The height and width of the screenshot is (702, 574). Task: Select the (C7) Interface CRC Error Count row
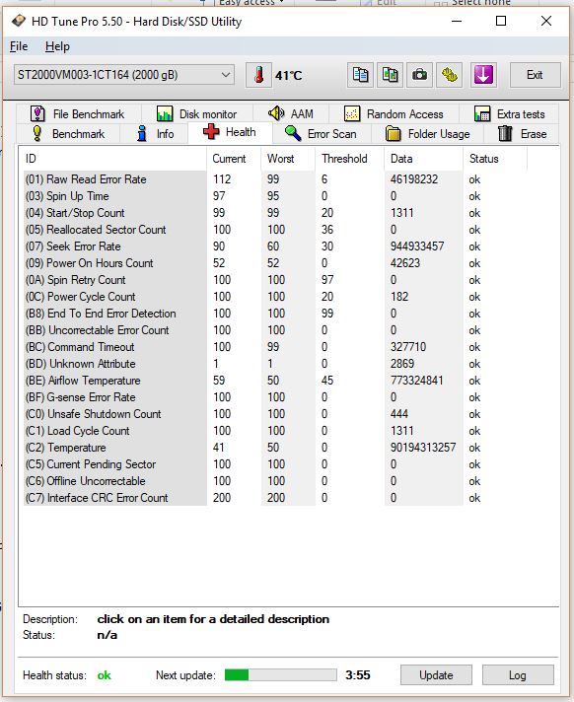[x=275, y=498]
